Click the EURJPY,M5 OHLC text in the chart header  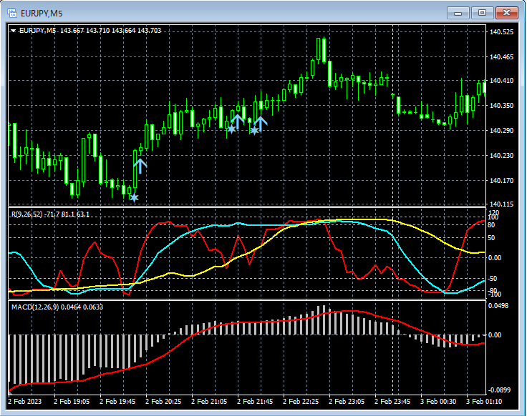(x=90, y=31)
